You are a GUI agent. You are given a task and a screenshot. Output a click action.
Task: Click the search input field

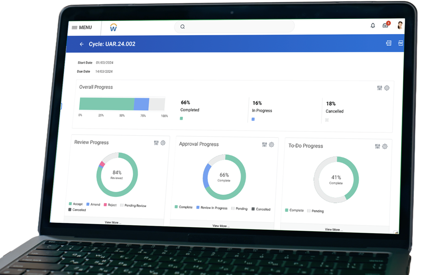coord(234,27)
